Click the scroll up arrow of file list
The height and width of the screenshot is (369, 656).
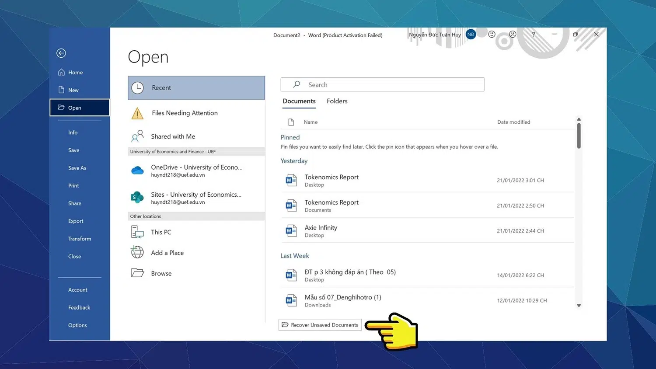(579, 119)
